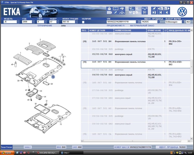
Task: Open the VIN dropdown arrow
Action: tap(137, 22)
